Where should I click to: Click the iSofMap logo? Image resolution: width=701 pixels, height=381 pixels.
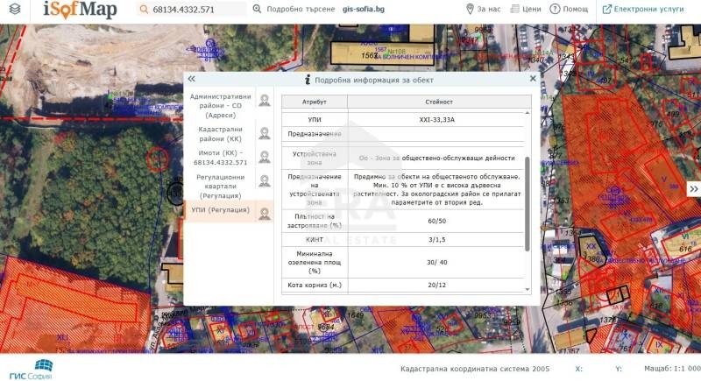click(80, 10)
